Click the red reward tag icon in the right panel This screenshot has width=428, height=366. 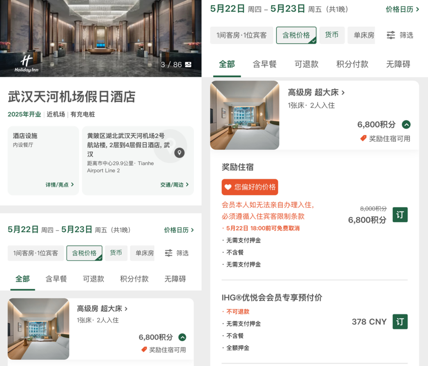click(363, 138)
